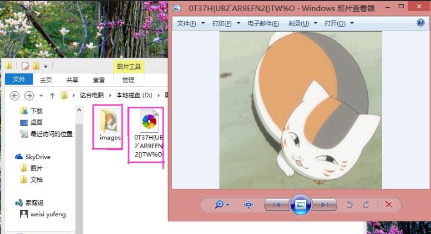Viewport: 431px width, 234px height.
Task: Expand arrow next to 打开(O)
Action: (352, 23)
